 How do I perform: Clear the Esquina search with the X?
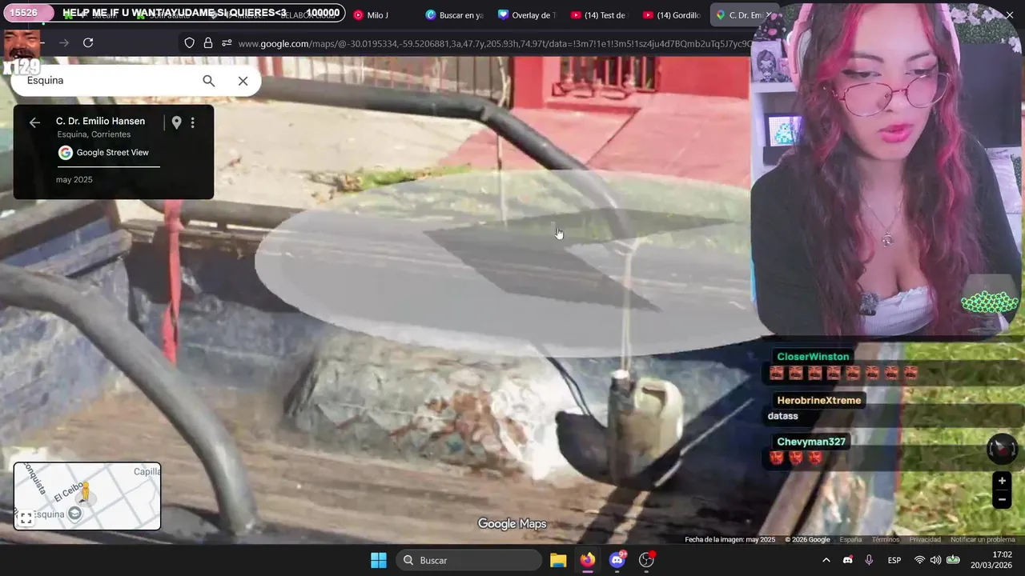click(243, 81)
